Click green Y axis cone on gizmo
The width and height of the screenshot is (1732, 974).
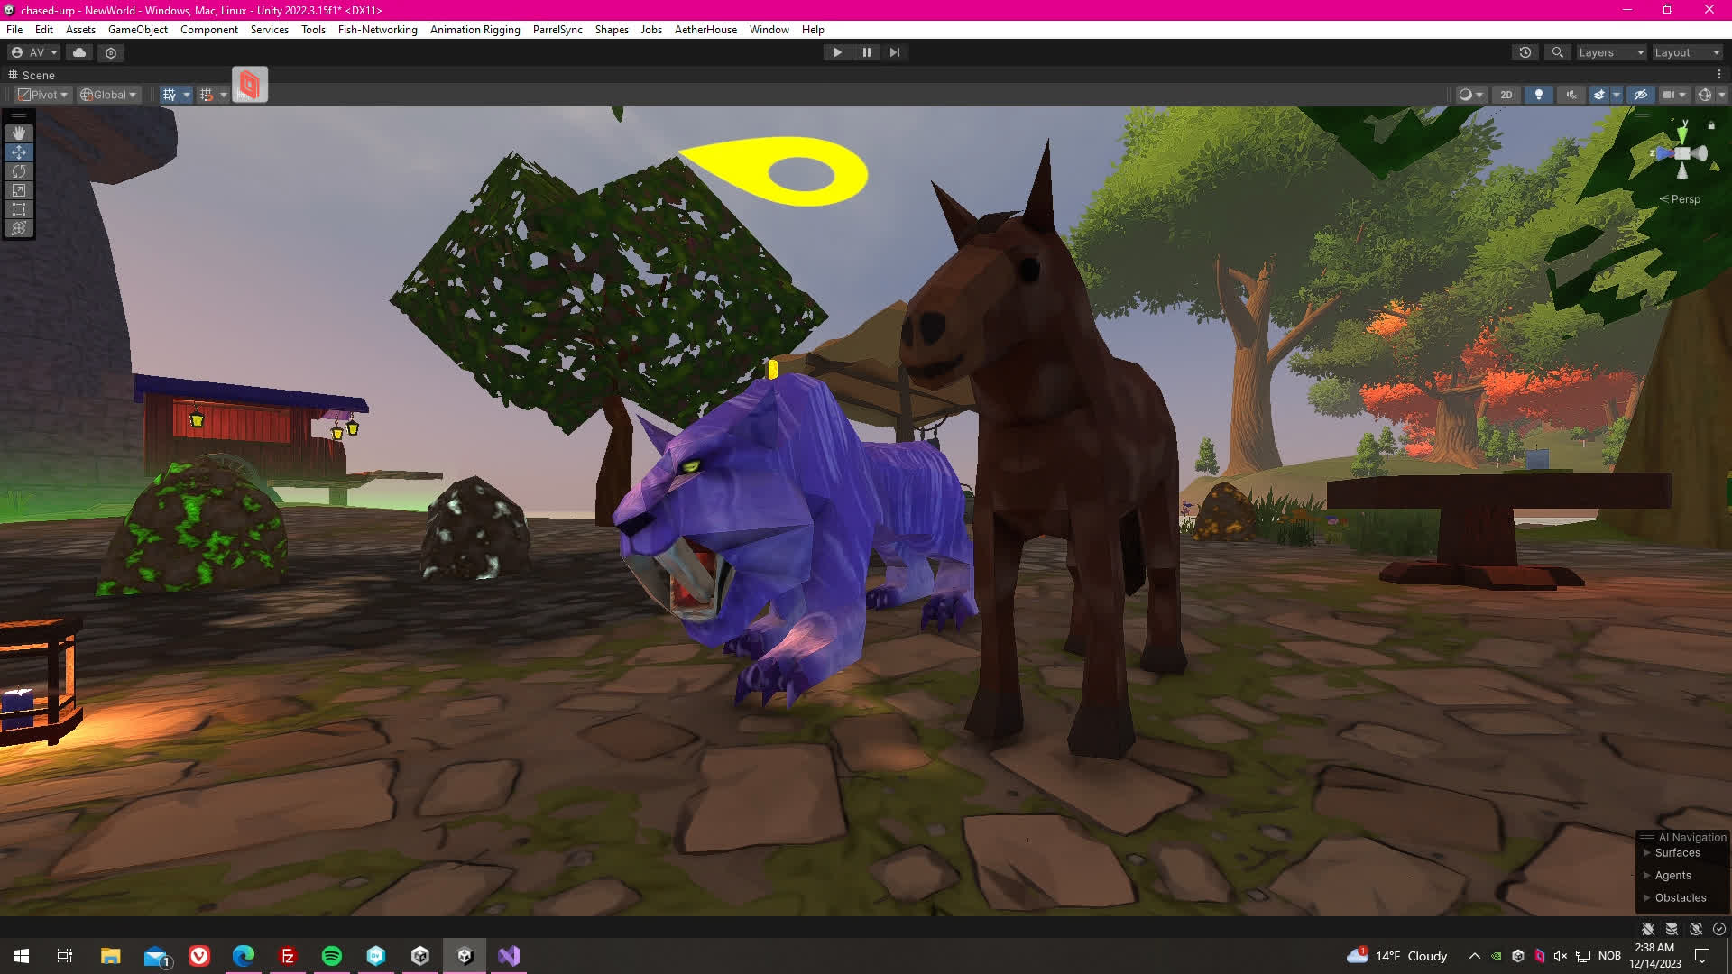1683,133
